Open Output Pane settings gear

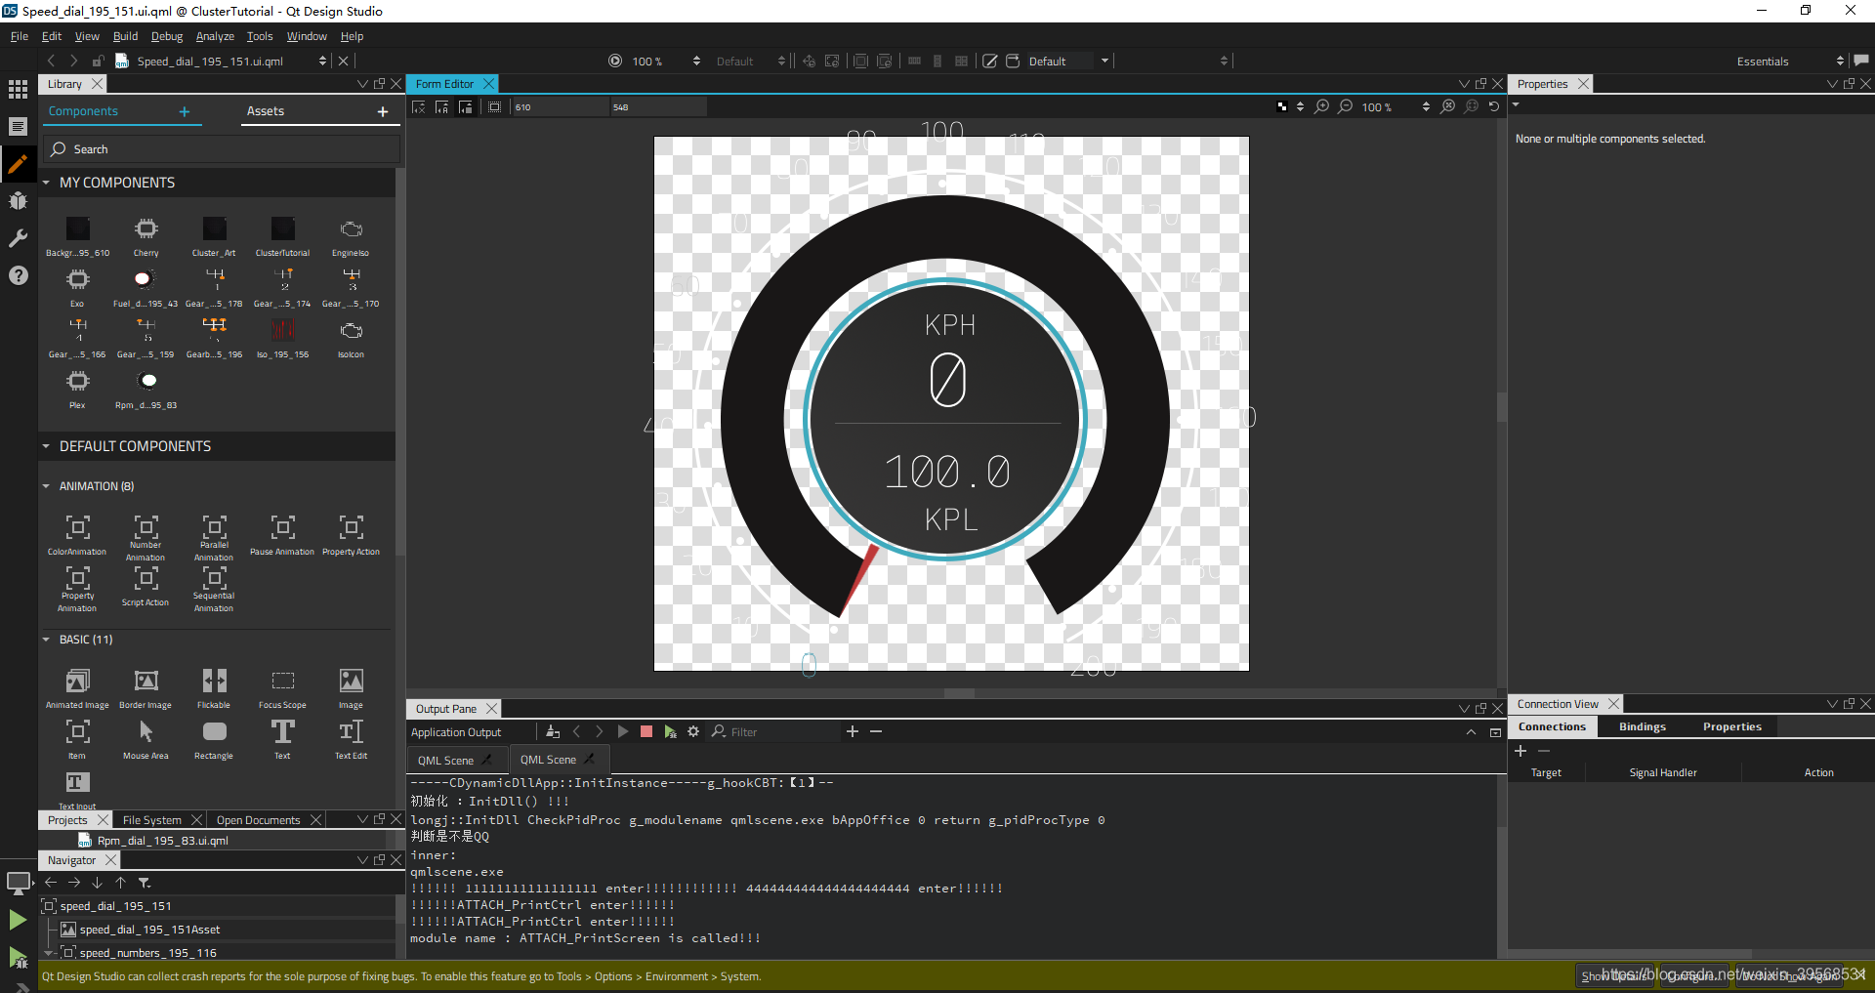(693, 731)
